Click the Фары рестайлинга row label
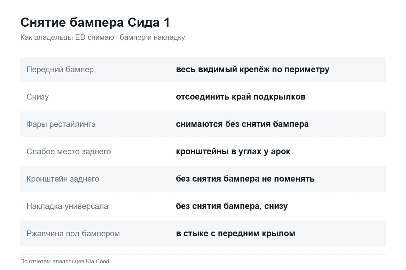The image size is (406, 270). coord(61,124)
